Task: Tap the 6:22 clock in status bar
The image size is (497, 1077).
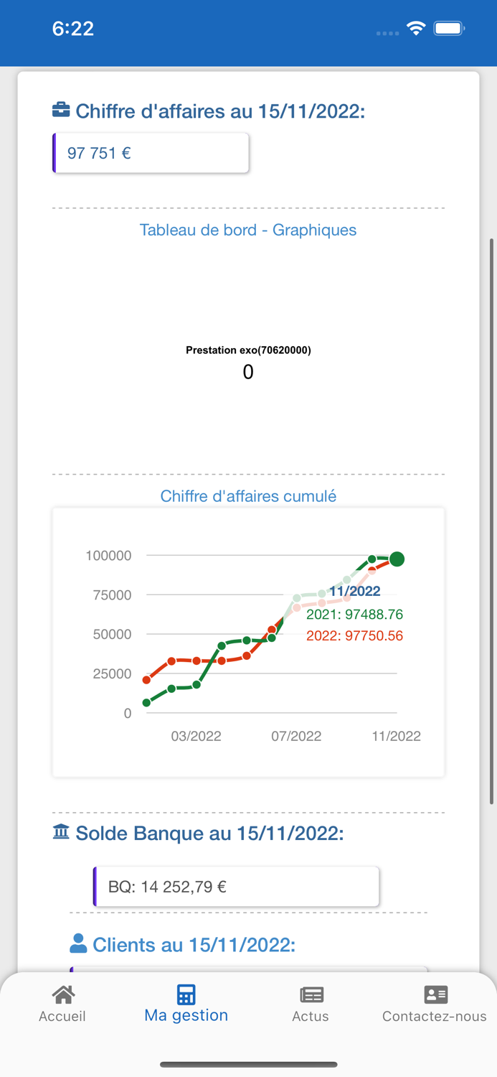Action: tap(73, 29)
